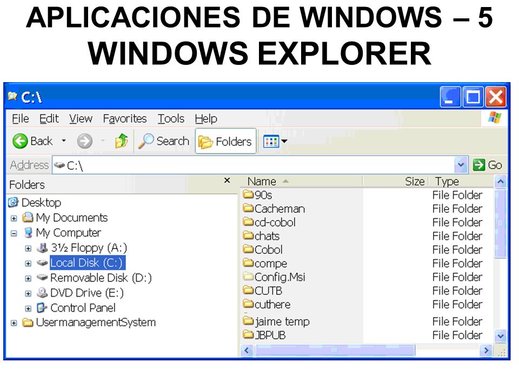Click the Local Disk (C:) drive icon

pyautogui.click(x=42, y=263)
